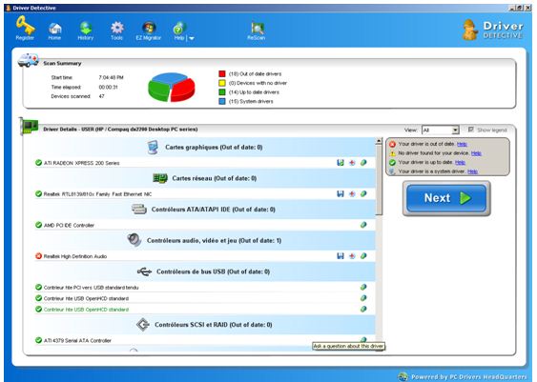Viewport: 537px width, 382px height.
Task: Click red star icon on Realtek High Definition Audio
Action: click(x=352, y=256)
